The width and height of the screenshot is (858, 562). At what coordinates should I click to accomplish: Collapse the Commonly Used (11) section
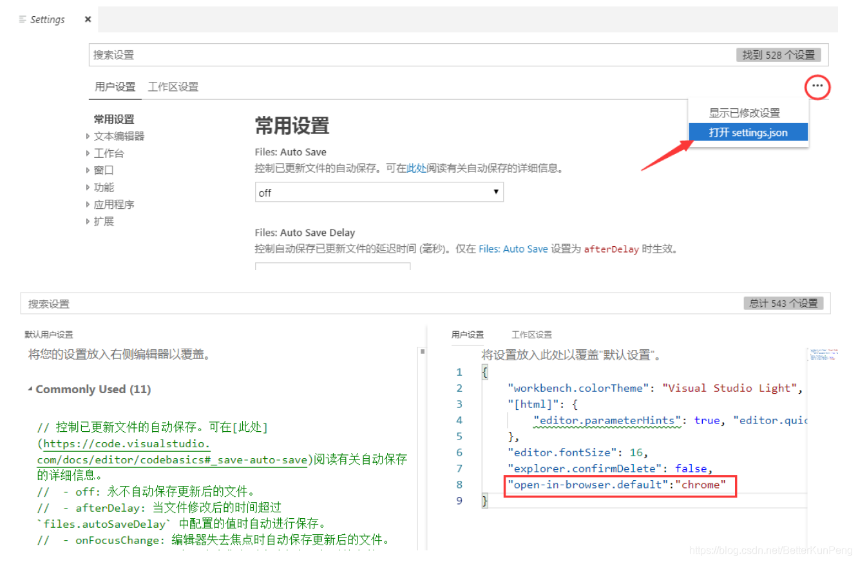(89, 389)
